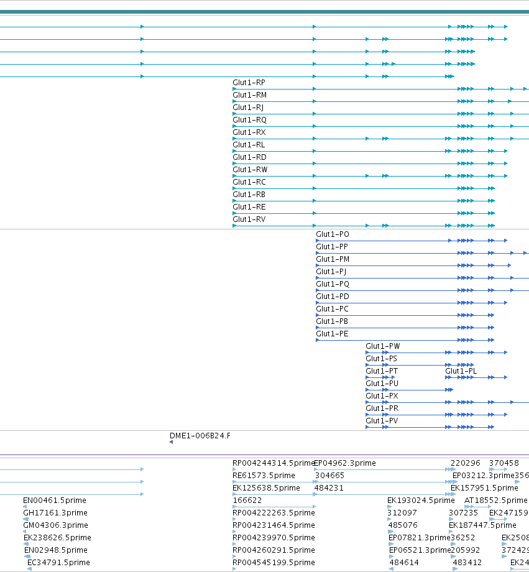Select the EN02948.5prime EST label

[x=56, y=550]
